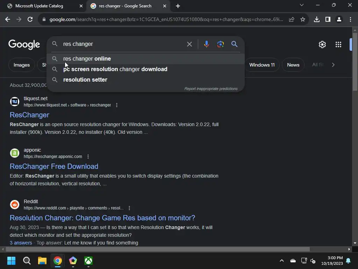Clear the Google search box text

click(189, 44)
